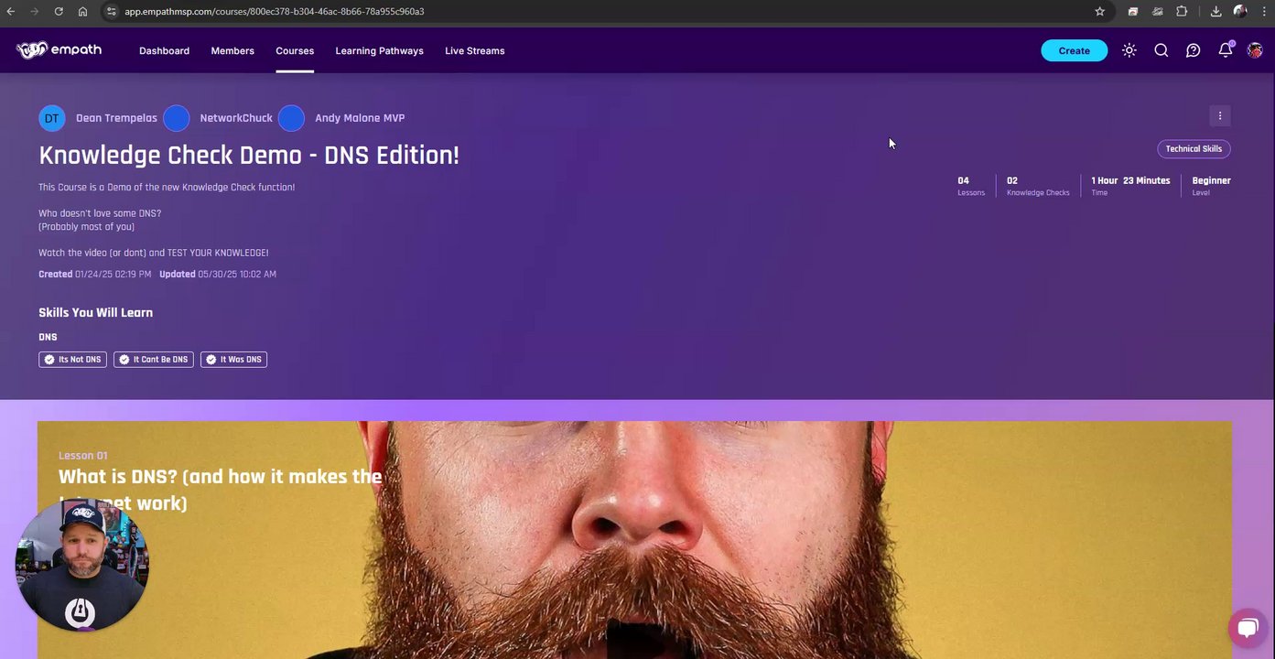Click the Beginner Level stat
This screenshot has height=659, width=1275.
click(x=1211, y=186)
